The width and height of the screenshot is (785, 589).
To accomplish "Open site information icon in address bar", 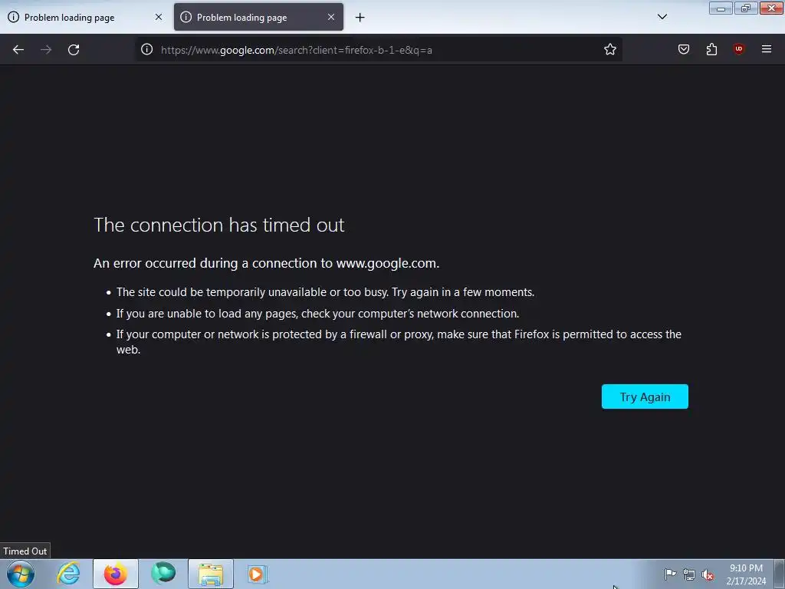I will 146,49.
